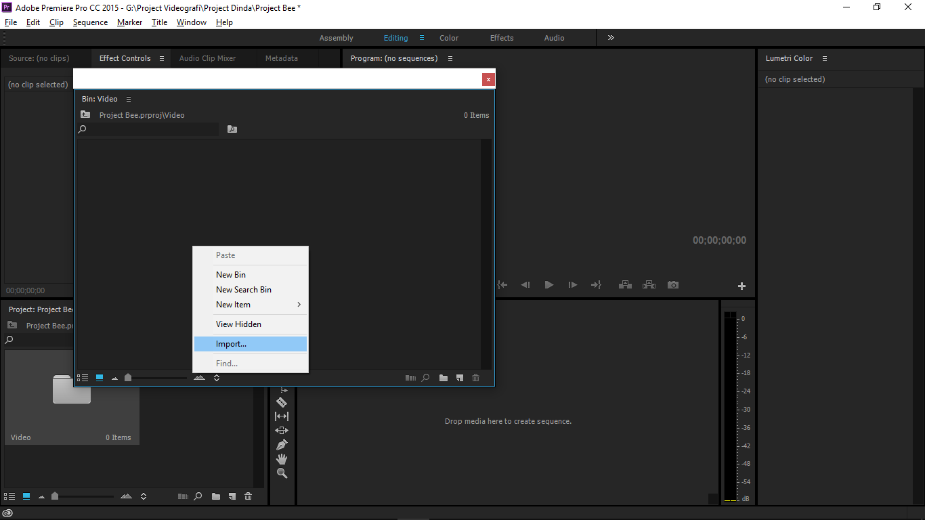Image resolution: width=925 pixels, height=520 pixels.
Task: Expand the New Item submenu arrow
Action: click(299, 305)
